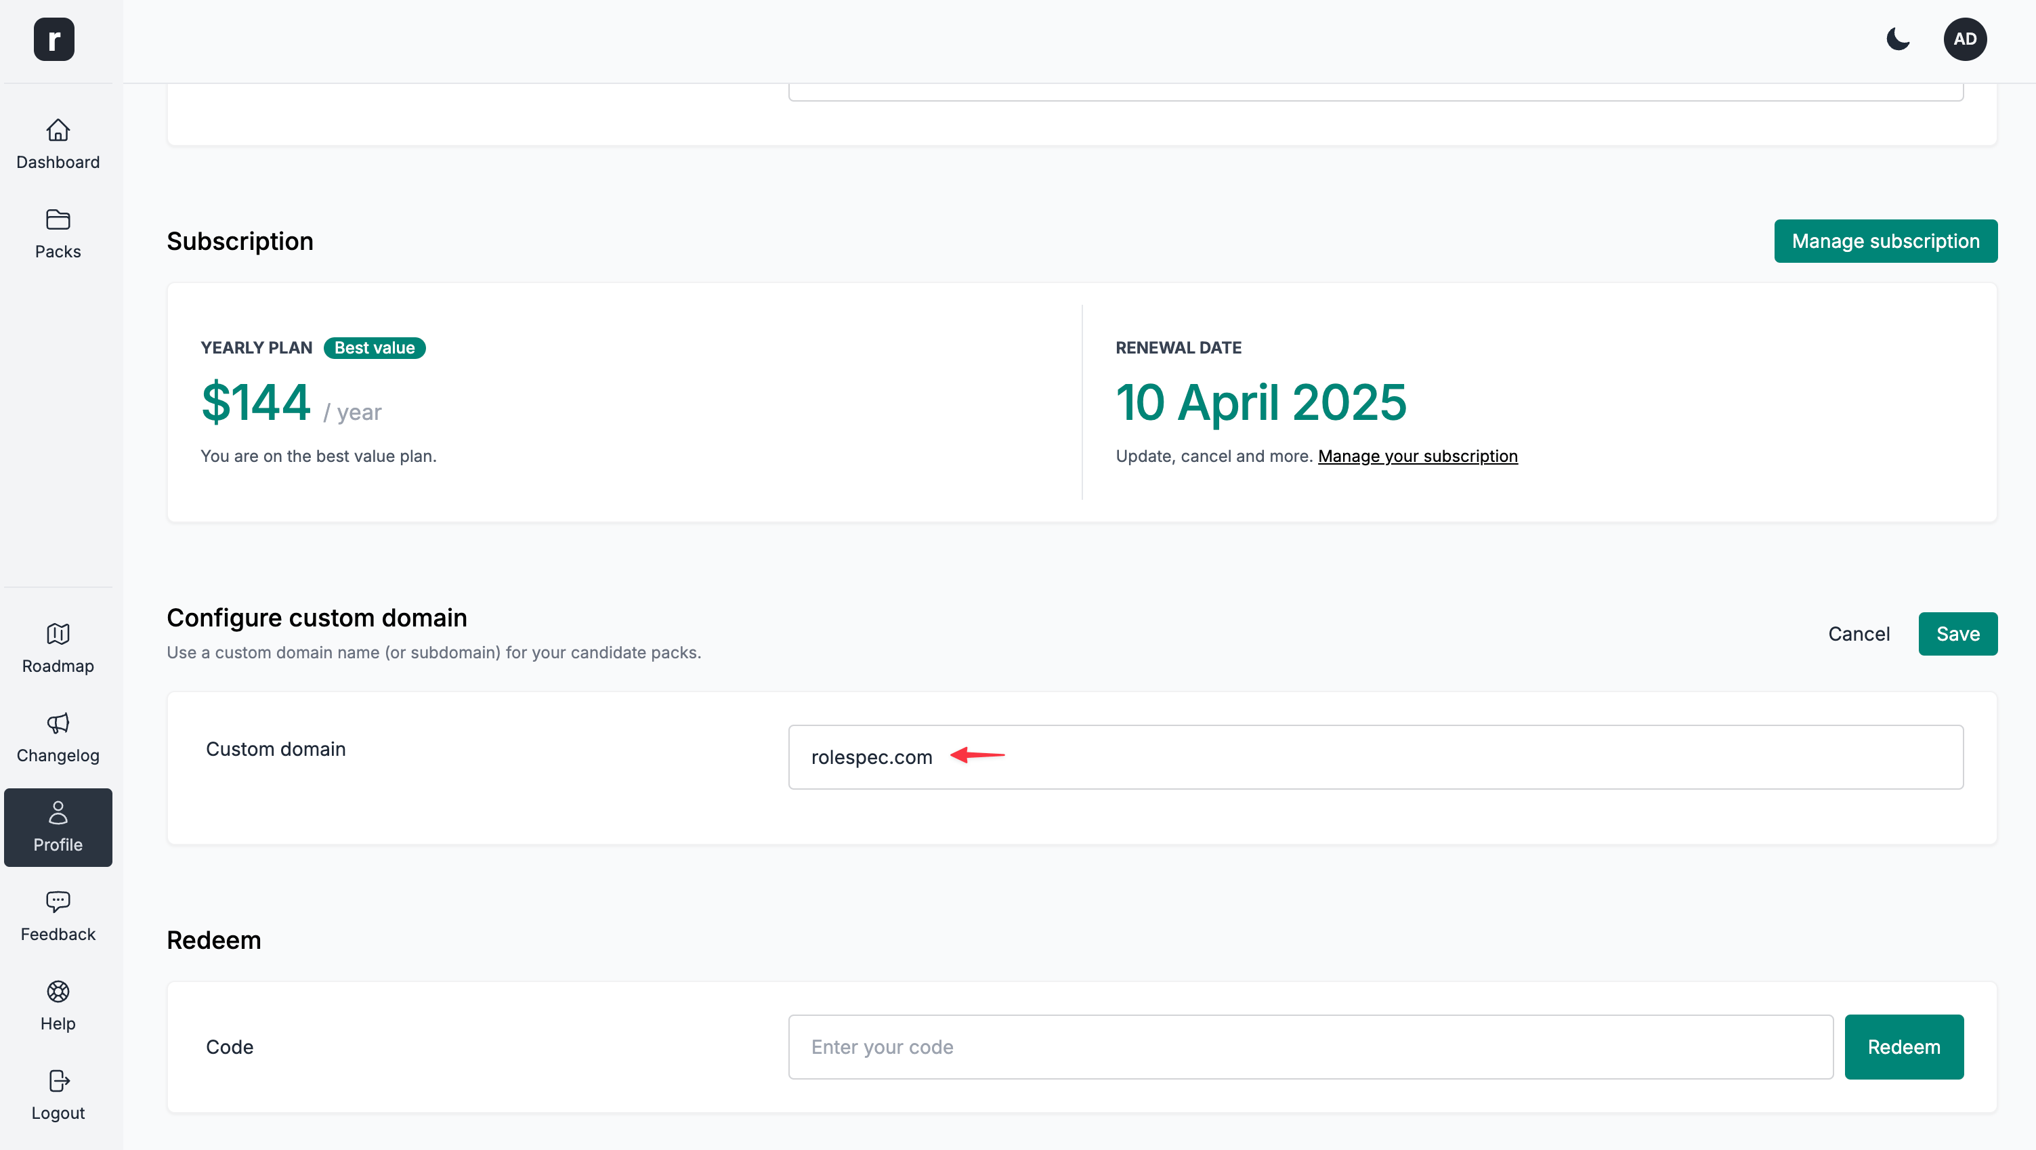Cancel the custom domain changes
Image resolution: width=2036 pixels, height=1150 pixels.
point(1859,633)
